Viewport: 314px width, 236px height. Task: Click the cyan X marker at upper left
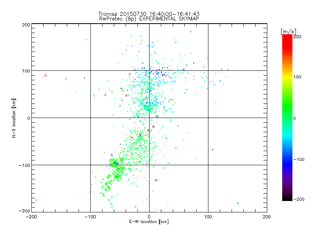[x=86, y=40]
